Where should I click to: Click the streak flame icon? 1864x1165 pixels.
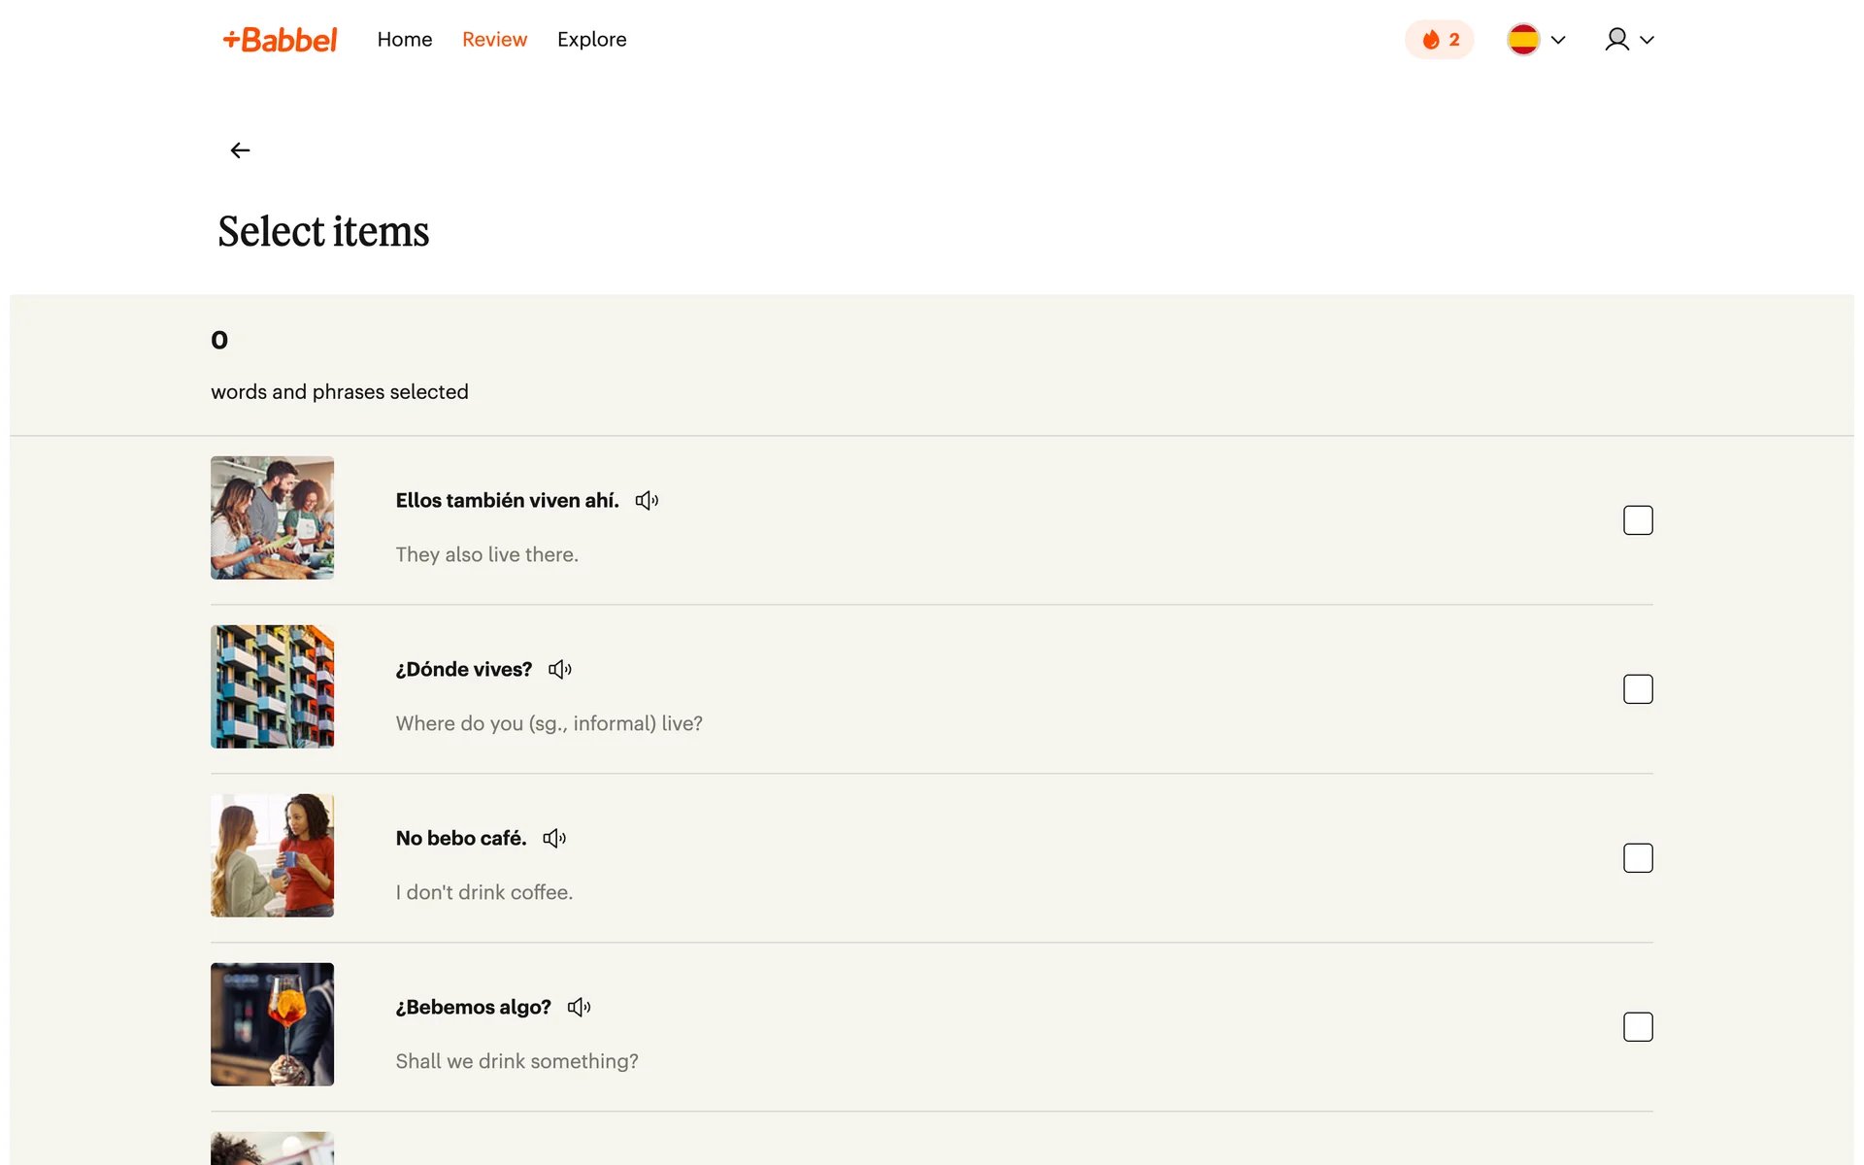1430,40
